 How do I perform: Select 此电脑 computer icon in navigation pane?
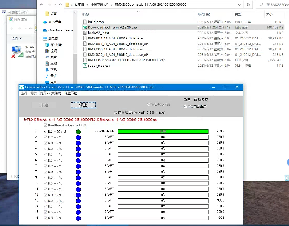(x=45, y=38)
